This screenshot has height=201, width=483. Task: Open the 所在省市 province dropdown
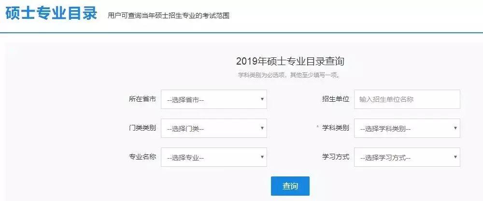click(x=213, y=100)
